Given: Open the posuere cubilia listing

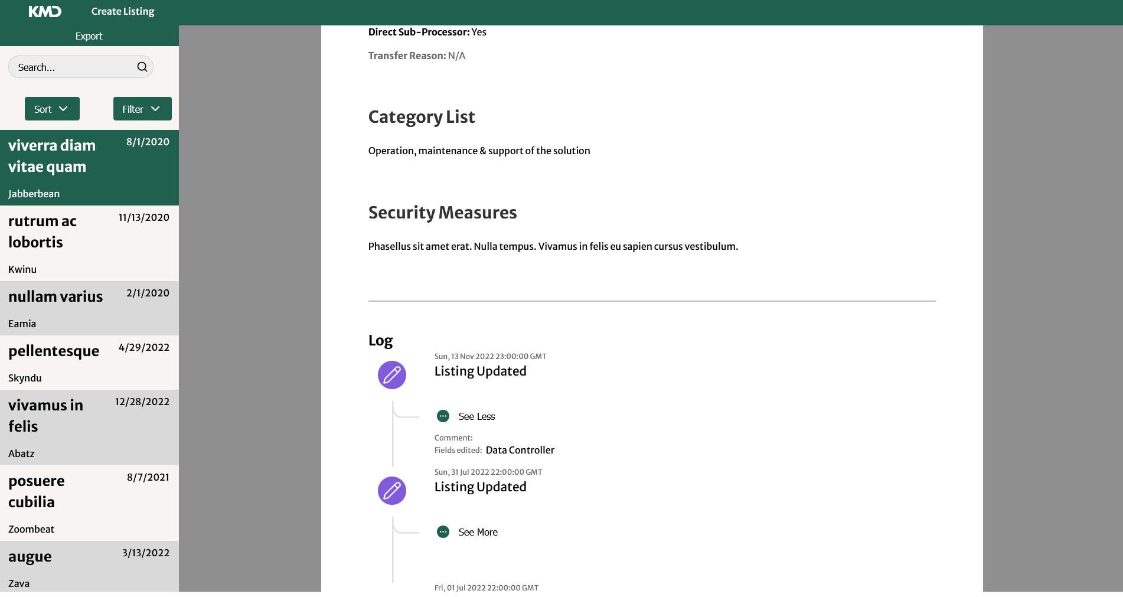Looking at the screenshot, I should [89, 503].
